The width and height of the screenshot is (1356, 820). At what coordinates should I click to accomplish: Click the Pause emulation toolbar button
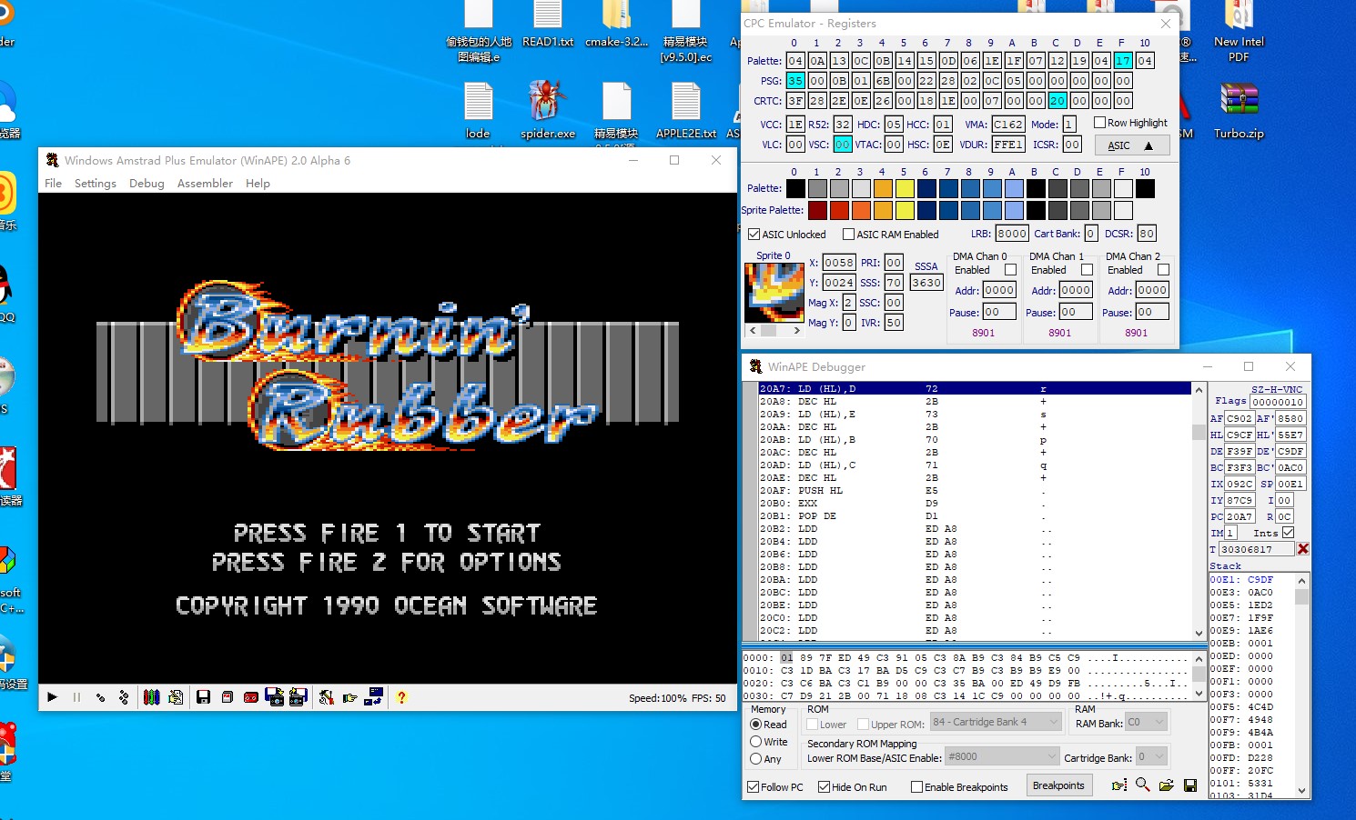[76, 697]
